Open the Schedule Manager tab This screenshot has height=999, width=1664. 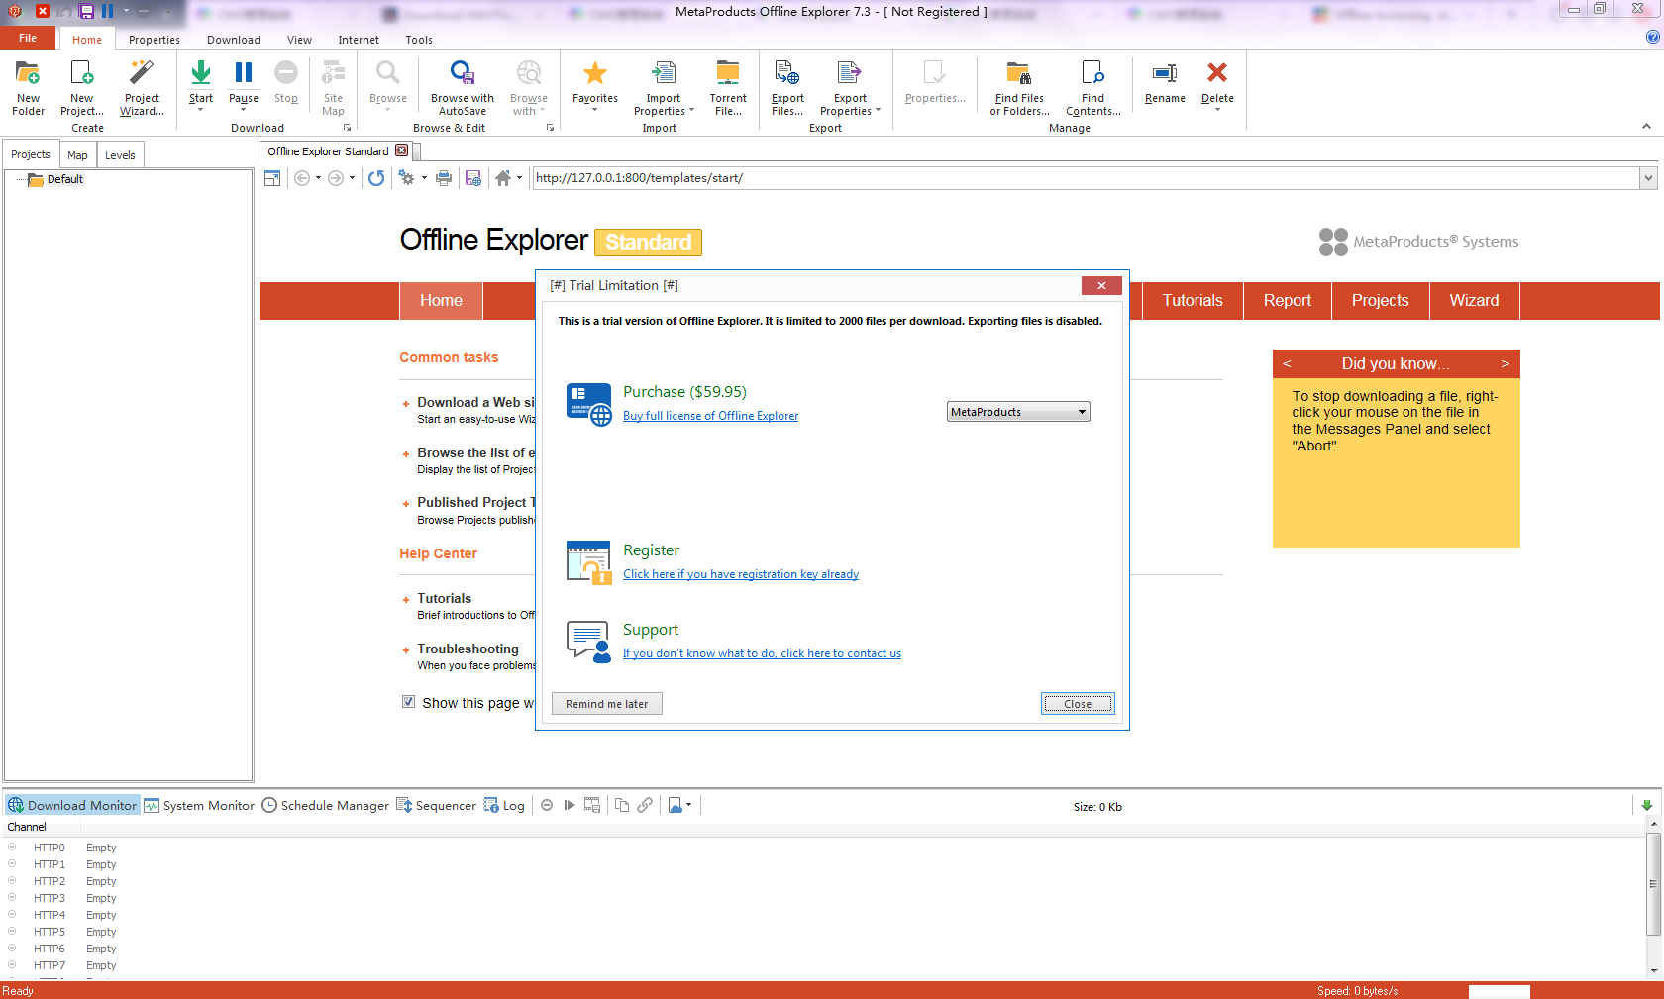click(326, 805)
